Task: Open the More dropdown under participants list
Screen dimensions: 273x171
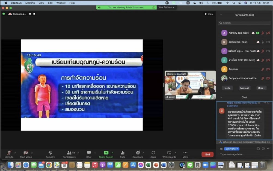Action: tap(262, 88)
